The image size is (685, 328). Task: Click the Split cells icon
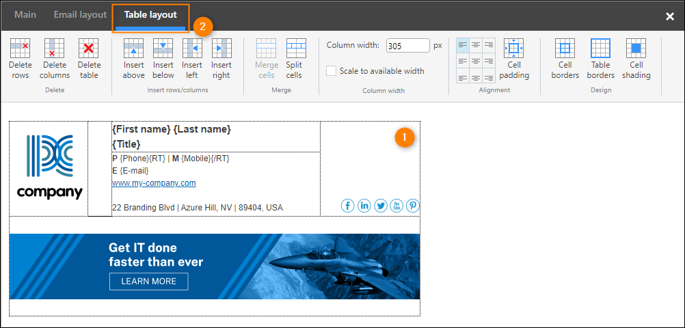(x=296, y=49)
